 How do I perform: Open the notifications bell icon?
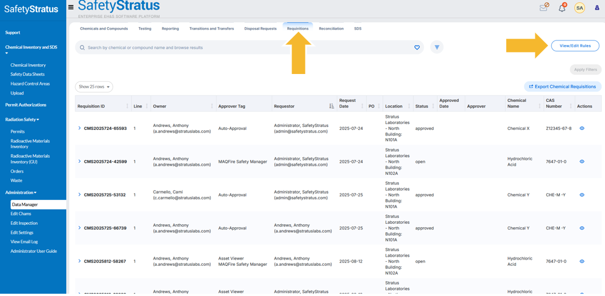[x=563, y=7]
